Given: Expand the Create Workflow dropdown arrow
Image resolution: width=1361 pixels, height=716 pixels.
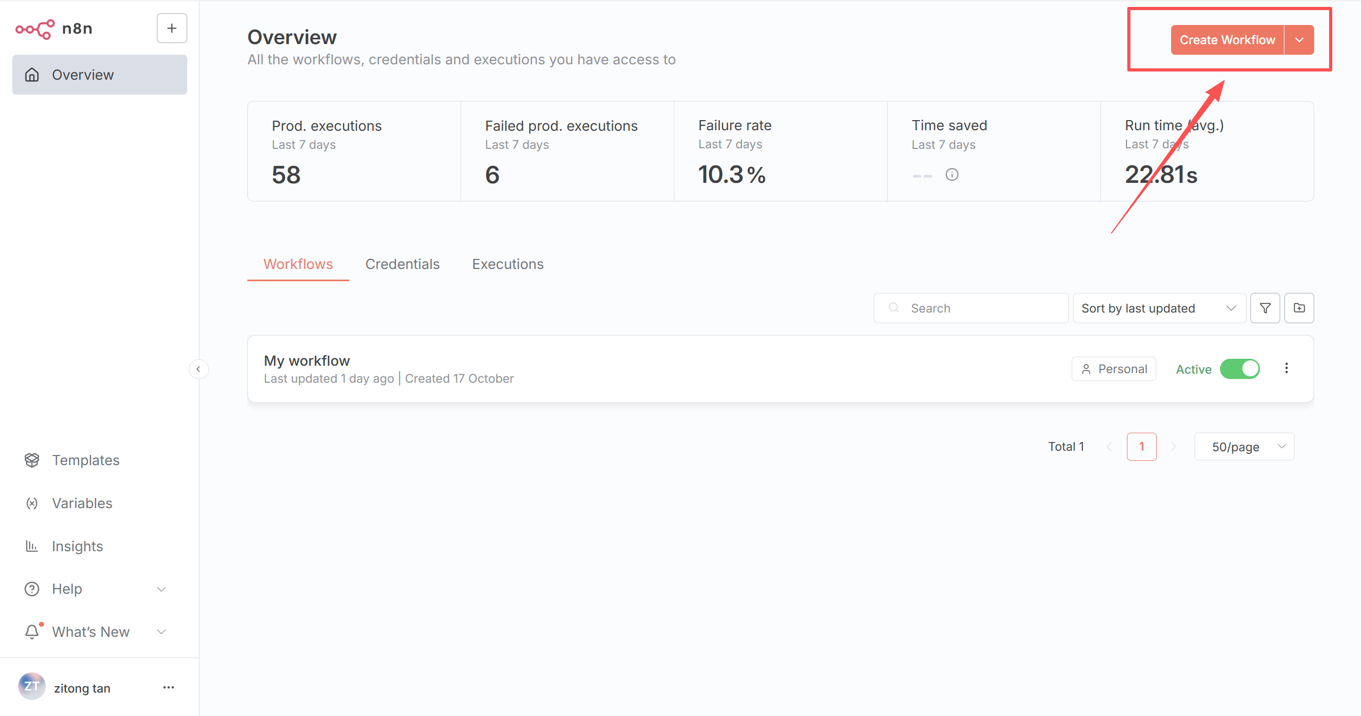Looking at the screenshot, I should coord(1299,40).
